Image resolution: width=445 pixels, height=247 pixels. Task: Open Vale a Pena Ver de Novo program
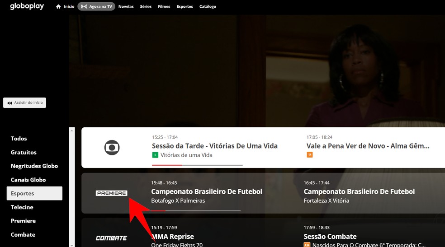pyautogui.click(x=368, y=146)
